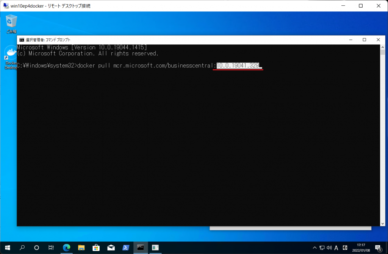Click the Remote Desktop connection title bar icon
The width and height of the screenshot is (388, 254).
tap(6, 6)
